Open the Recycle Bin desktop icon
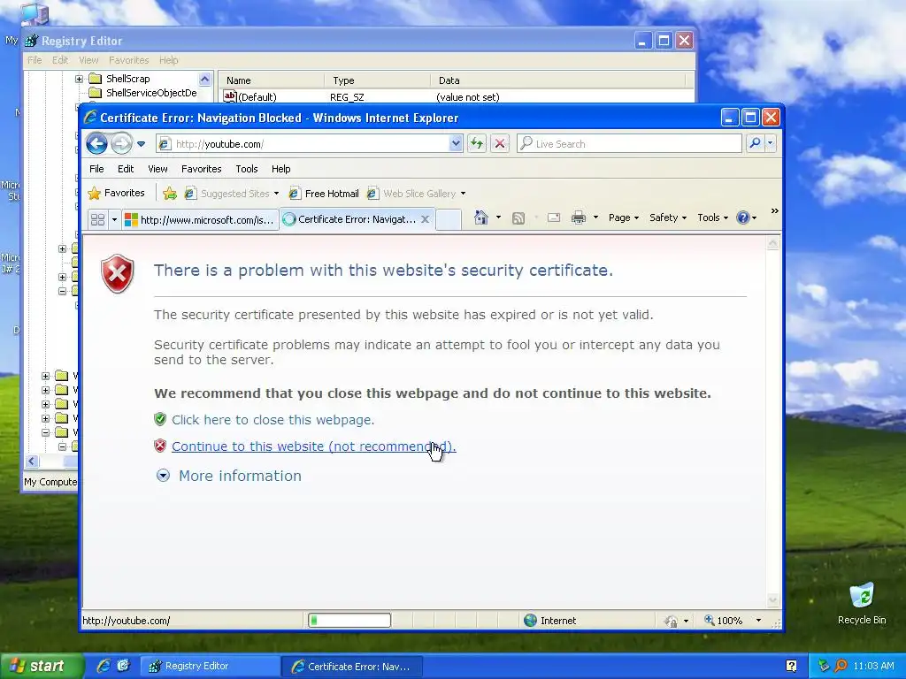Screen dimensions: 906x679 [862, 604]
